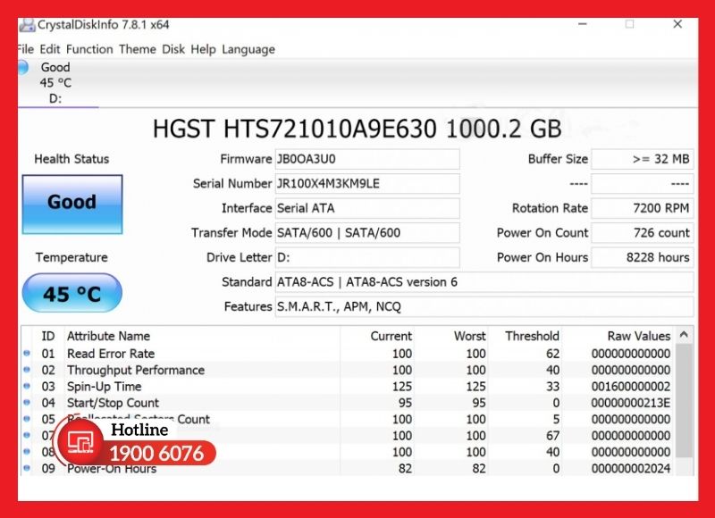715x518 pixels.
Task: Click the 45 °C temperature button
Action: coord(72,293)
